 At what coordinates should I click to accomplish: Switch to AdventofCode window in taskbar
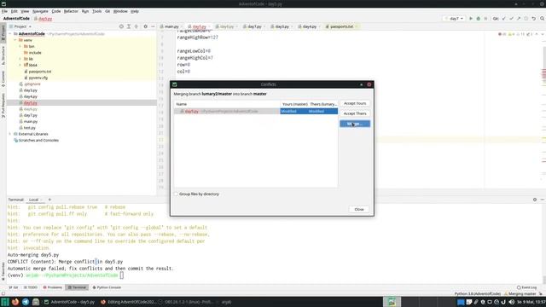[69, 302]
